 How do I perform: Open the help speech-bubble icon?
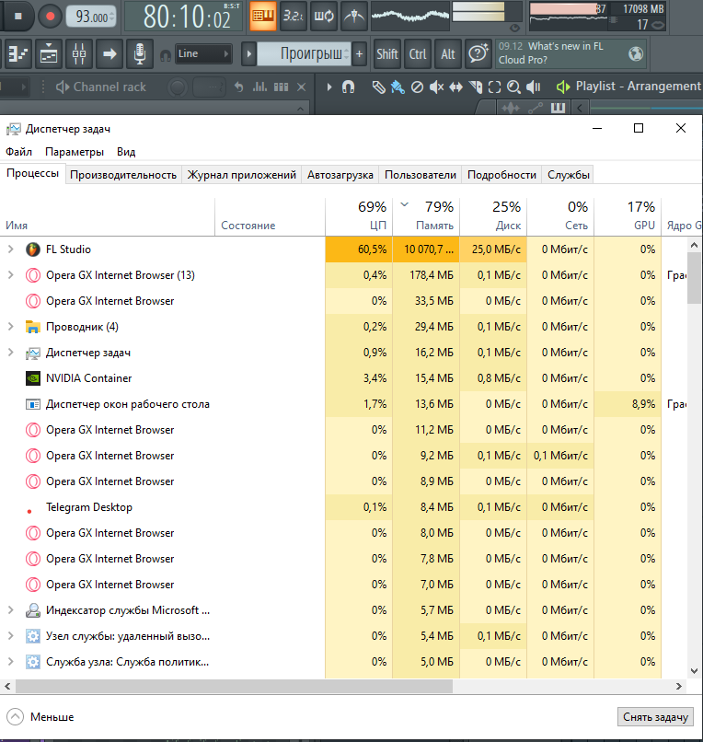[478, 53]
